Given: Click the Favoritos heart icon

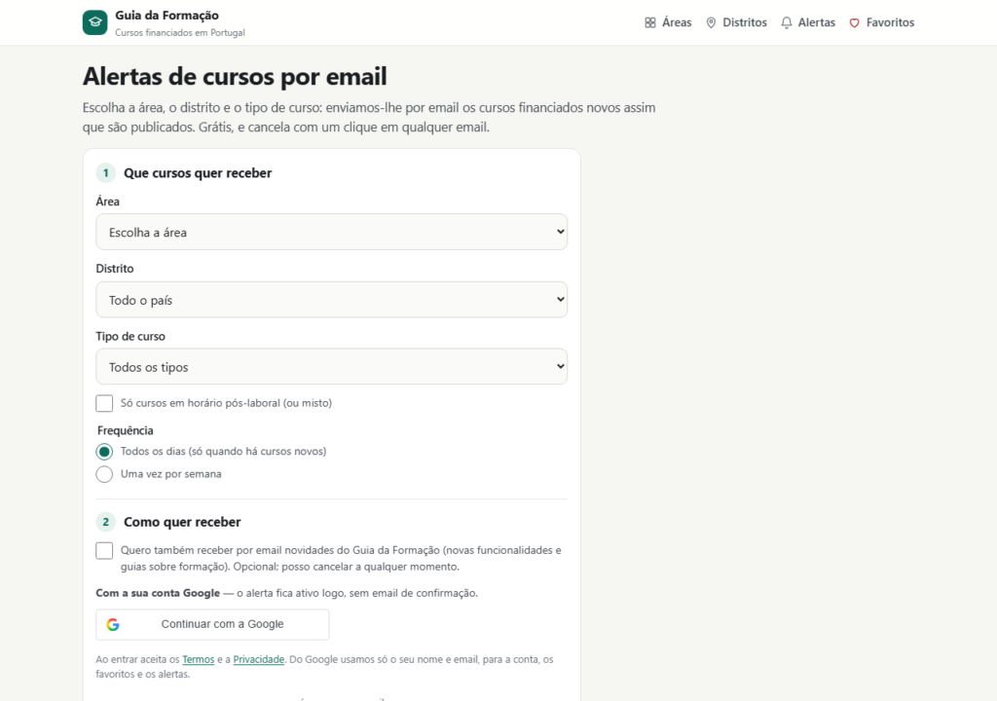Looking at the screenshot, I should point(855,23).
